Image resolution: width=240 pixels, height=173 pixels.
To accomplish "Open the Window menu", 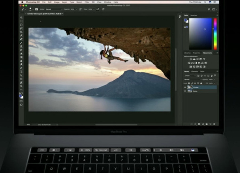I will tap(107, 2).
